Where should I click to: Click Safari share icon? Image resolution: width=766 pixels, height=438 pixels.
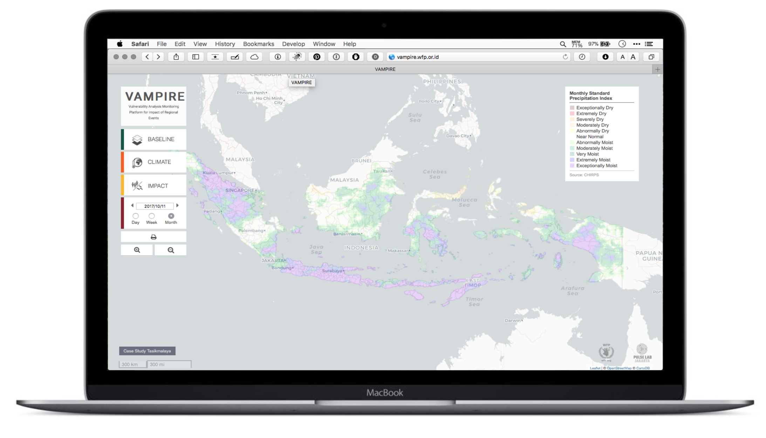[x=176, y=57]
